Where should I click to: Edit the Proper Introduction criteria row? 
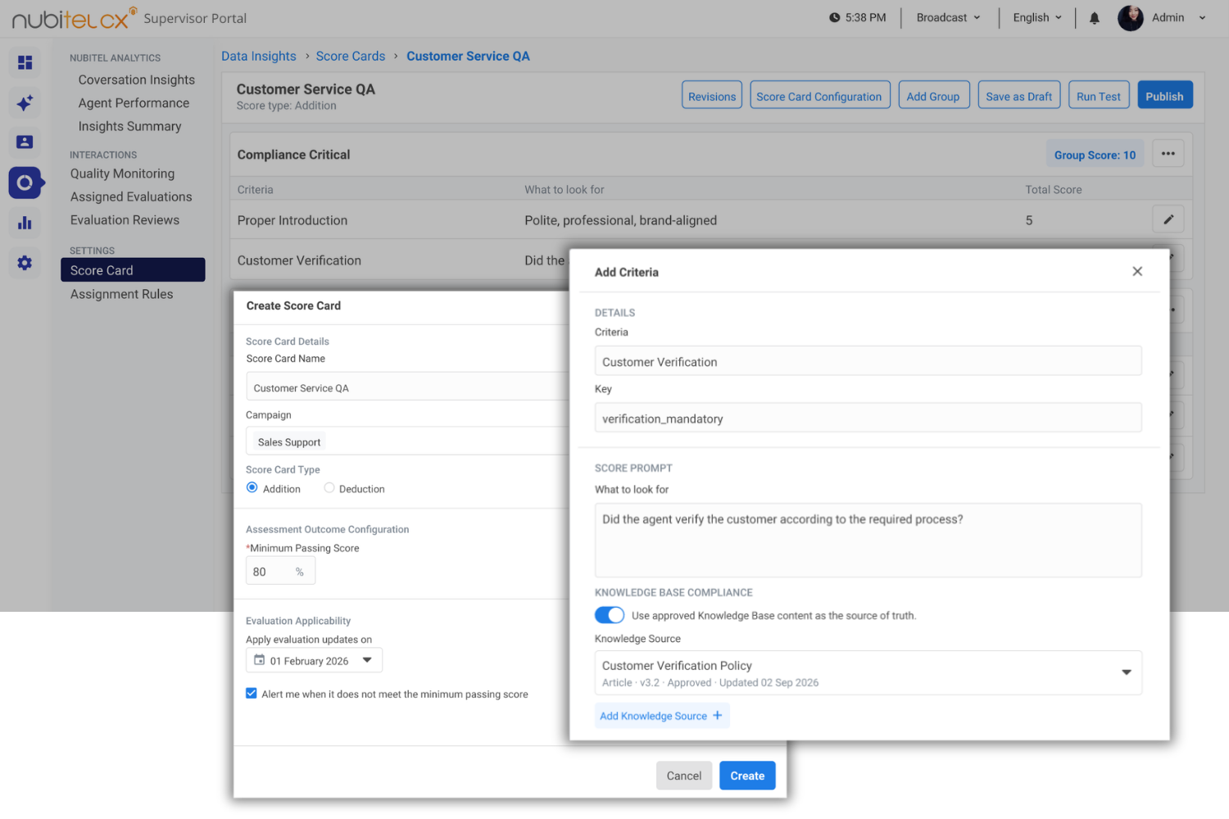pyautogui.click(x=1168, y=219)
